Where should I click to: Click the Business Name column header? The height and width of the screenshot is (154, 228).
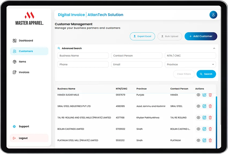[x=66, y=89]
